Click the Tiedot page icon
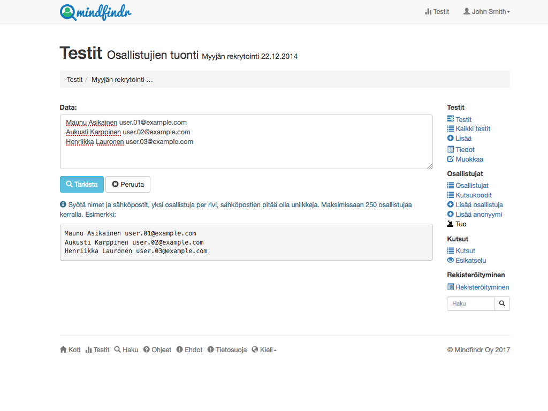This screenshot has width=548, height=411. [x=451, y=149]
